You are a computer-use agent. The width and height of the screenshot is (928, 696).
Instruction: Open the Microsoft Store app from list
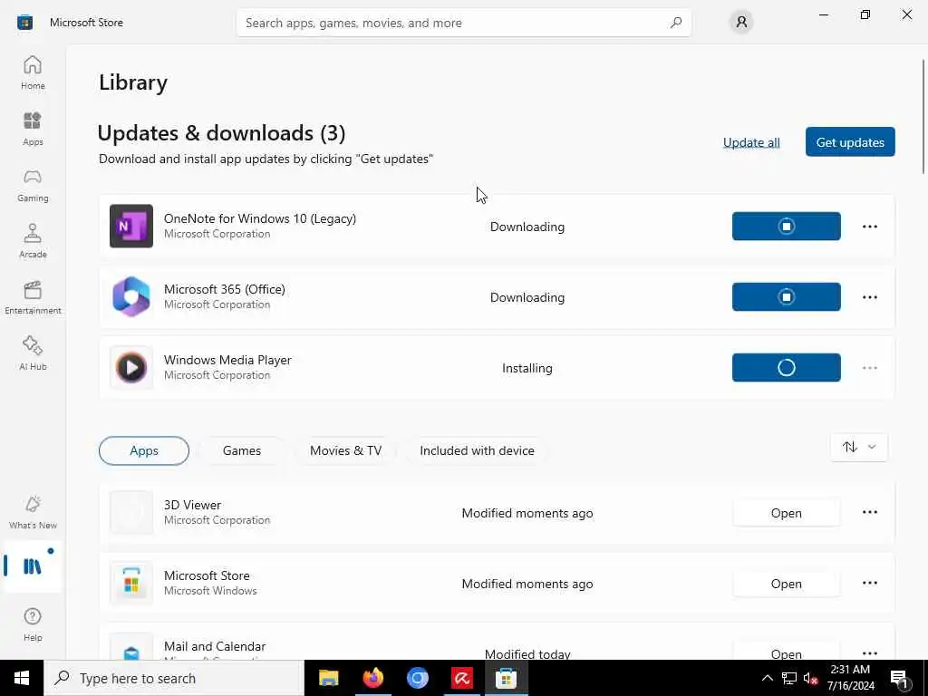pyautogui.click(x=786, y=584)
